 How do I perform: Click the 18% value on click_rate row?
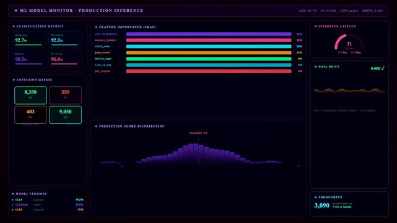pyautogui.click(x=299, y=46)
